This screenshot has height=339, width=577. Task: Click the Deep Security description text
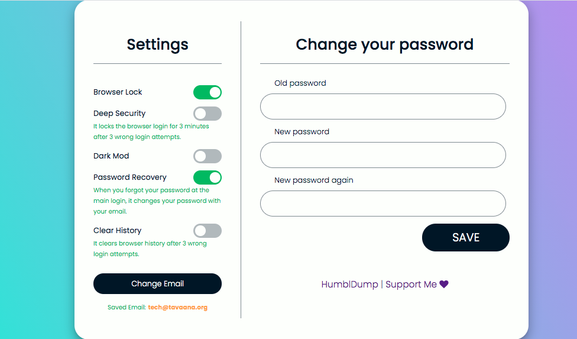[151, 131]
